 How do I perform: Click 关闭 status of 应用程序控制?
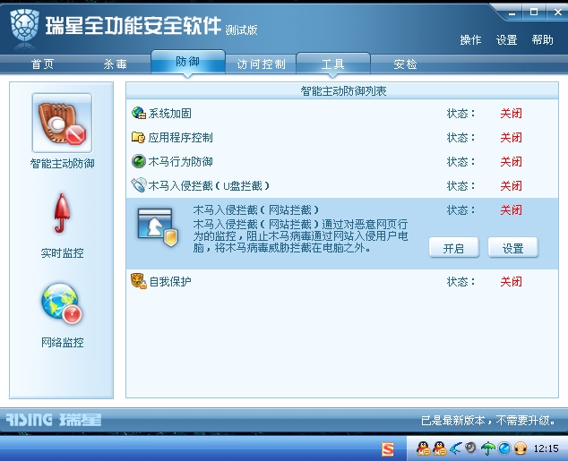tap(512, 138)
